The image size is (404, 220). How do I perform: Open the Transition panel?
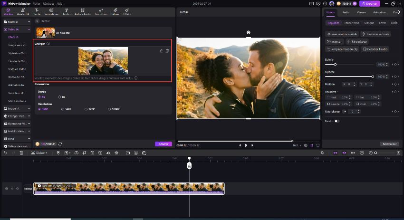click(101, 12)
